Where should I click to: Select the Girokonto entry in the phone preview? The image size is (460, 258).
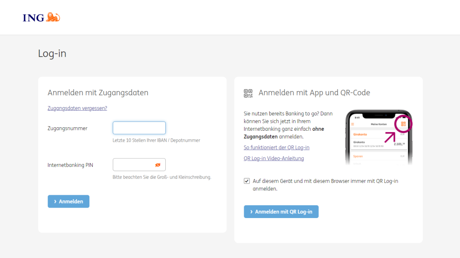pyautogui.click(x=360, y=134)
